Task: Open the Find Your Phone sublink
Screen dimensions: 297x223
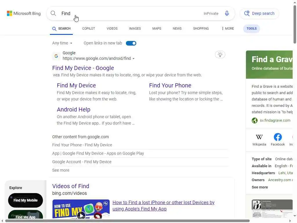Action: 170,85
